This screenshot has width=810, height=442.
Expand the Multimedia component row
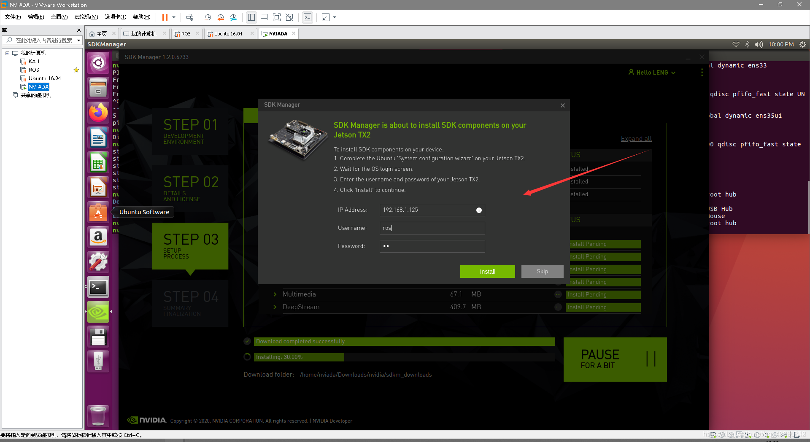tap(275, 294)
